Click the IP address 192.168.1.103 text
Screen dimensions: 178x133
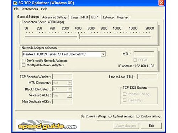click(x=136, y=66)
